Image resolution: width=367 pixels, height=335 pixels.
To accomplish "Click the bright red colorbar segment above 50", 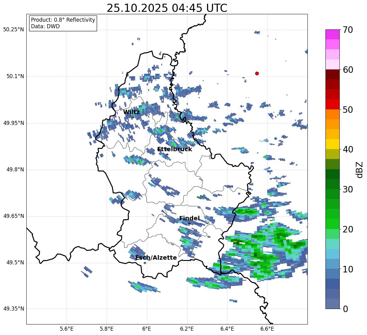I will (332, 104).
